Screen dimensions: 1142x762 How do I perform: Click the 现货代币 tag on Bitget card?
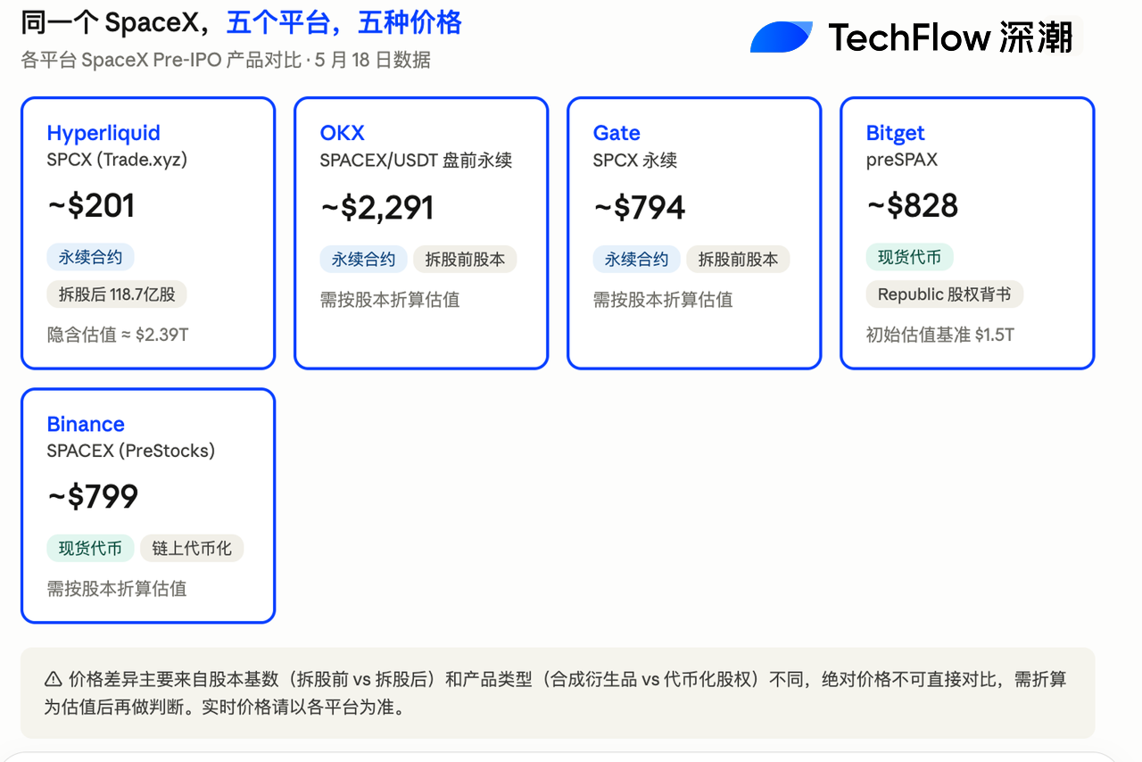click(x=909, y=258)
